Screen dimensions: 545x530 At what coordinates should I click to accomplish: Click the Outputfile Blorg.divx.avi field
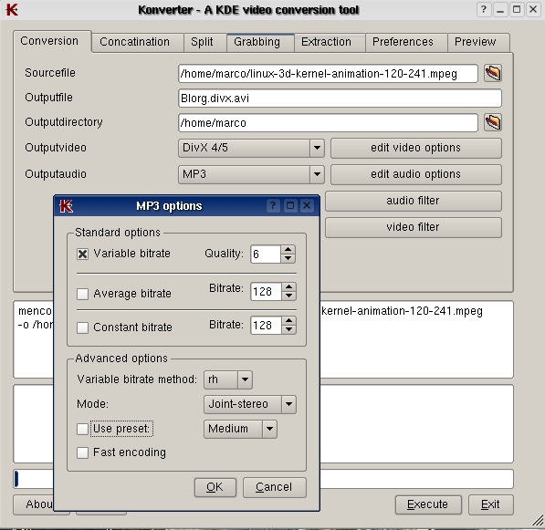[x=340, y=99]
